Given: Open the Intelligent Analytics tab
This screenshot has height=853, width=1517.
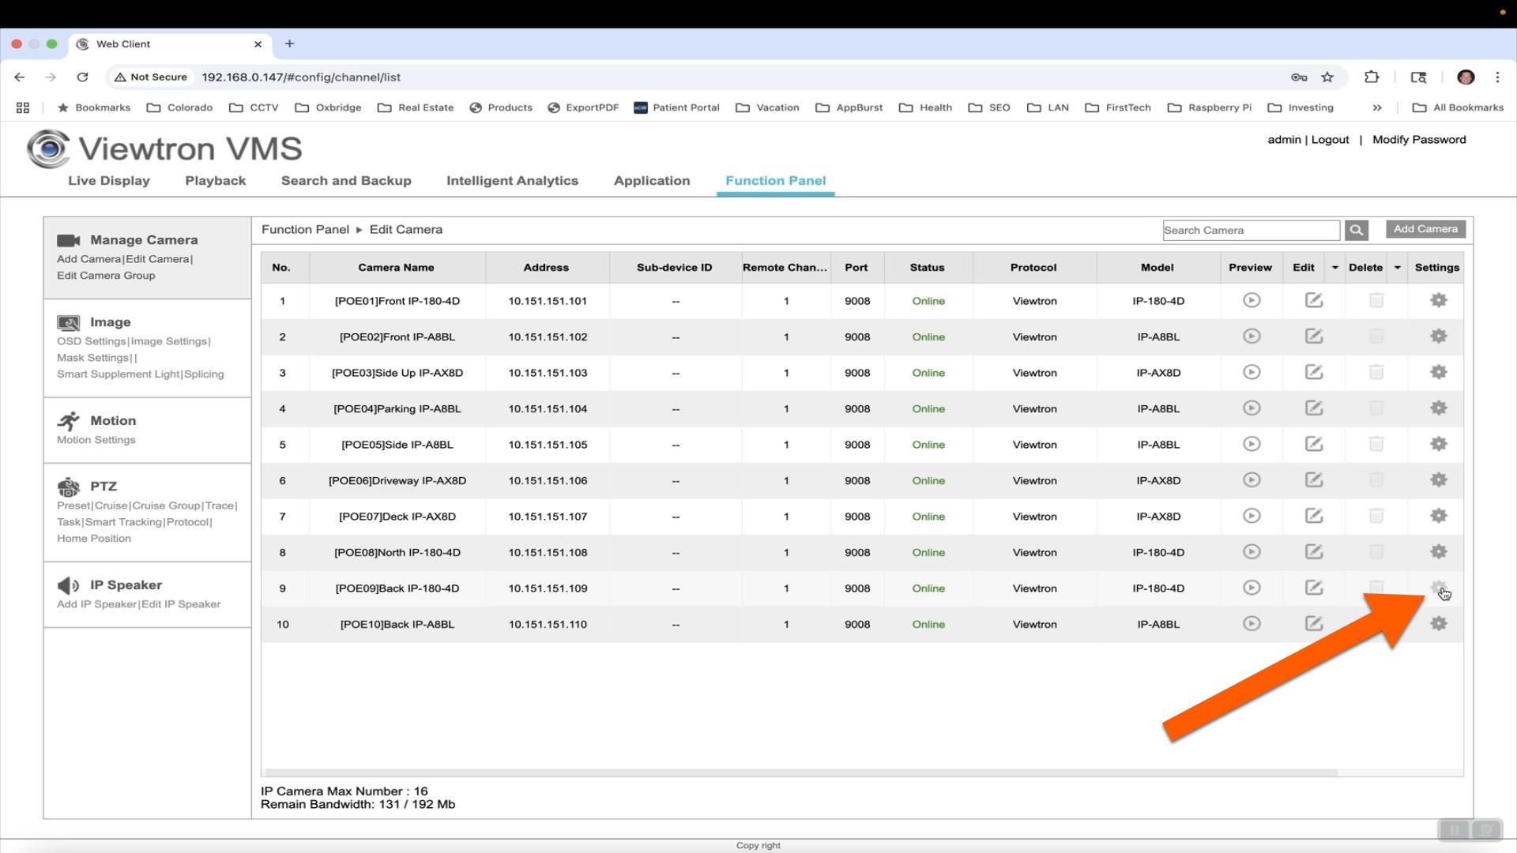Looking at the screenshot, I should (512, 181).
